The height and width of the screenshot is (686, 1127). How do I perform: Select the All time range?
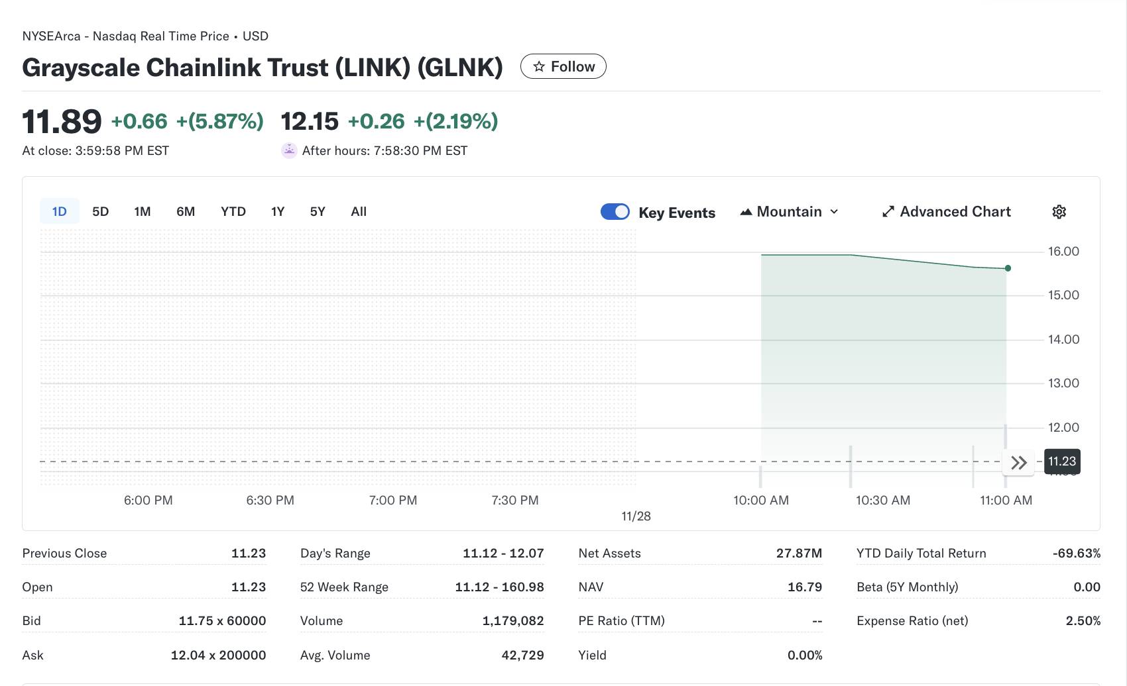pyautogui.click(x=358, y=211)
